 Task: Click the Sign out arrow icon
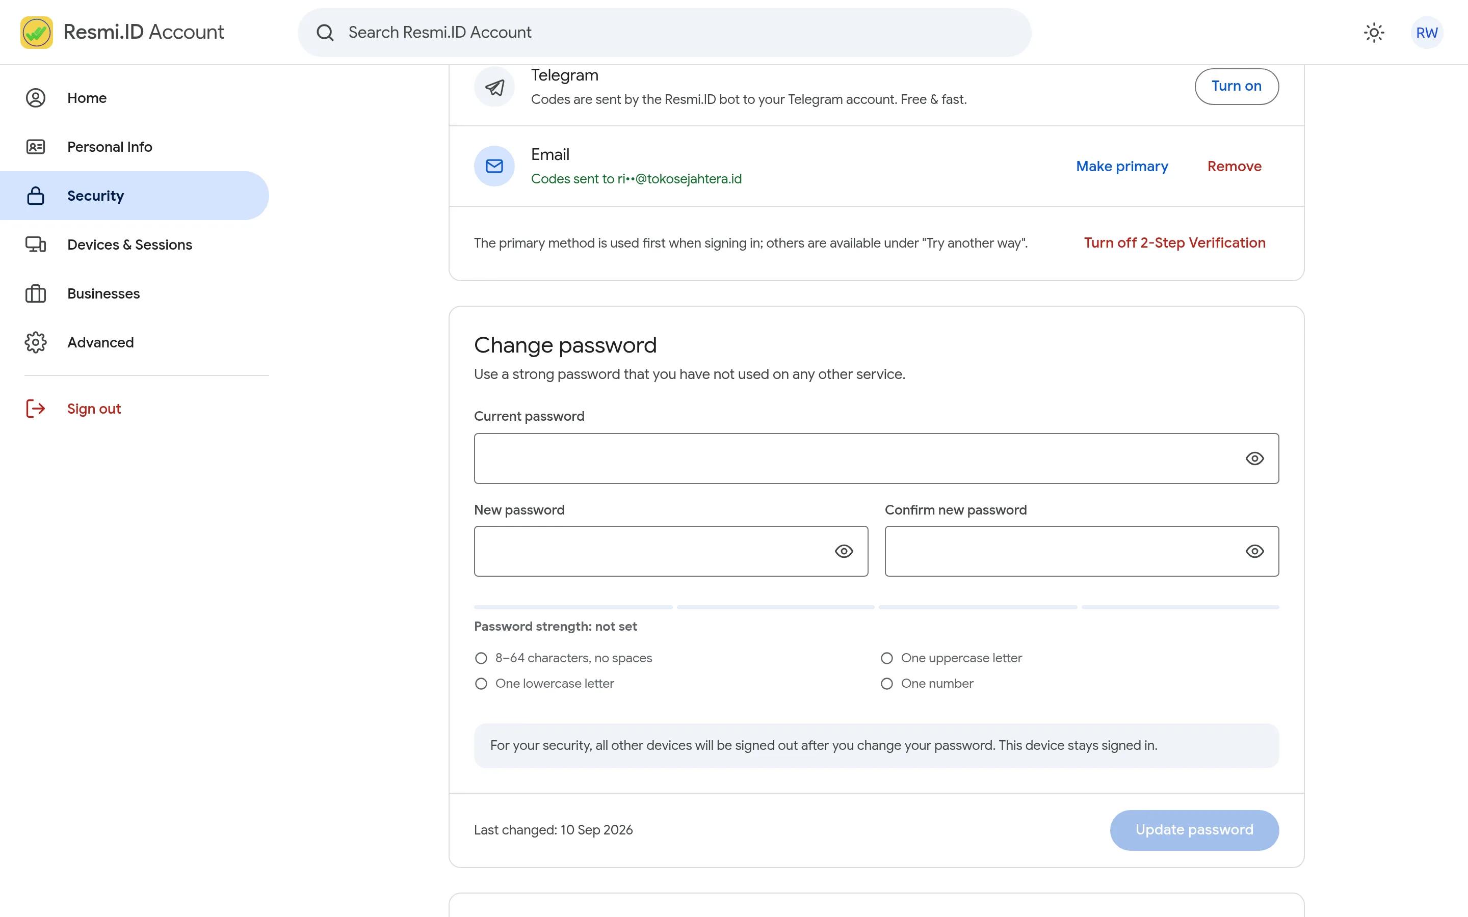[x=36, y=409]
